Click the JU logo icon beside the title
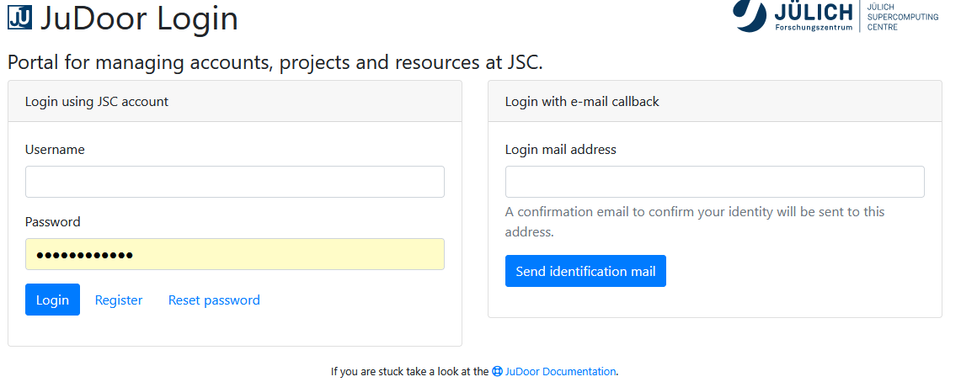This screenshot has height=382, width=961. point(19,18)
